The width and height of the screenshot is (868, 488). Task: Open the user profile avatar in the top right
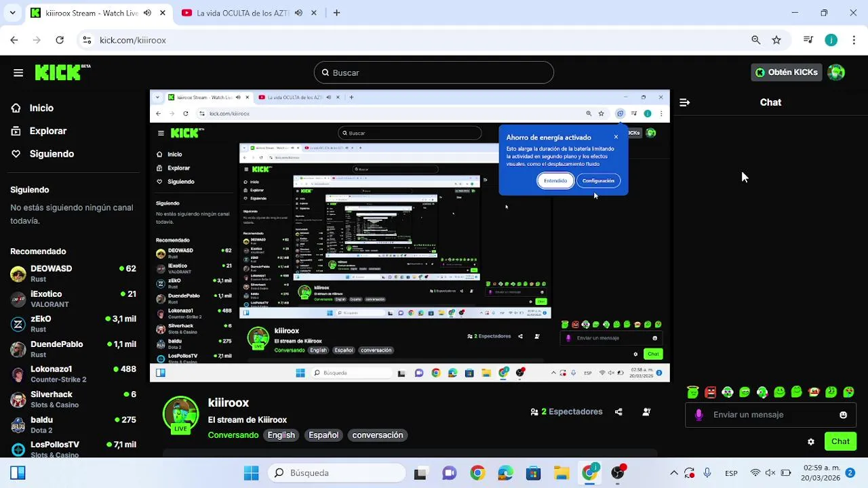(836, 73)
